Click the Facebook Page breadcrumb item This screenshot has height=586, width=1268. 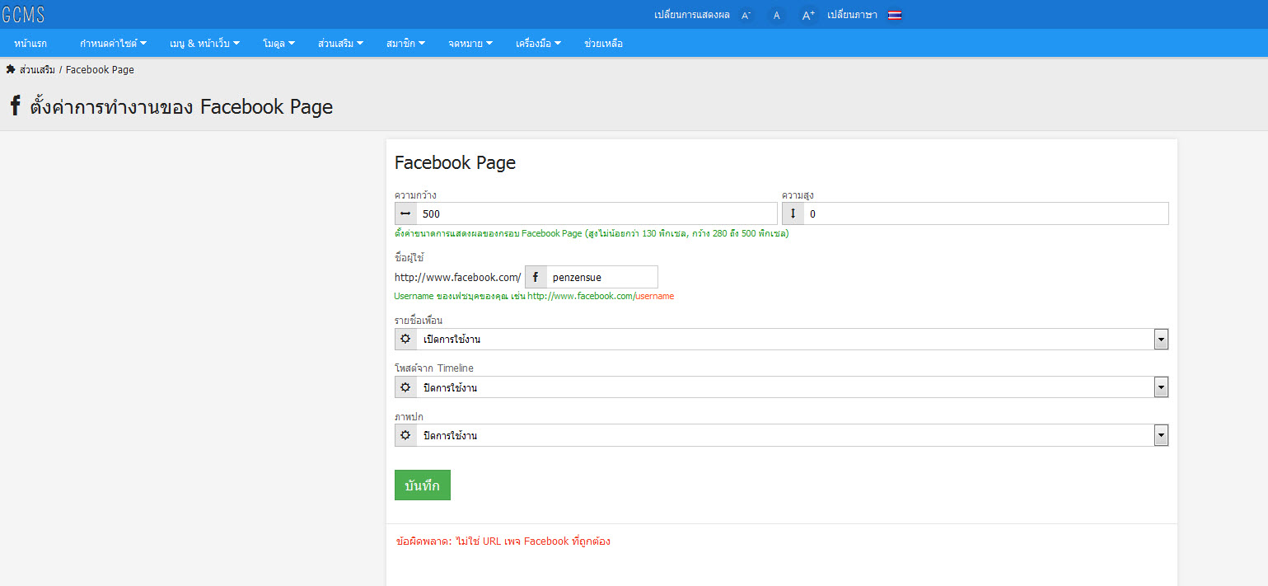(100, 70)
